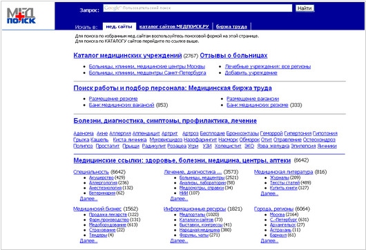
Task: Click the Тендеры link
Action: click(x=98, y=235)
